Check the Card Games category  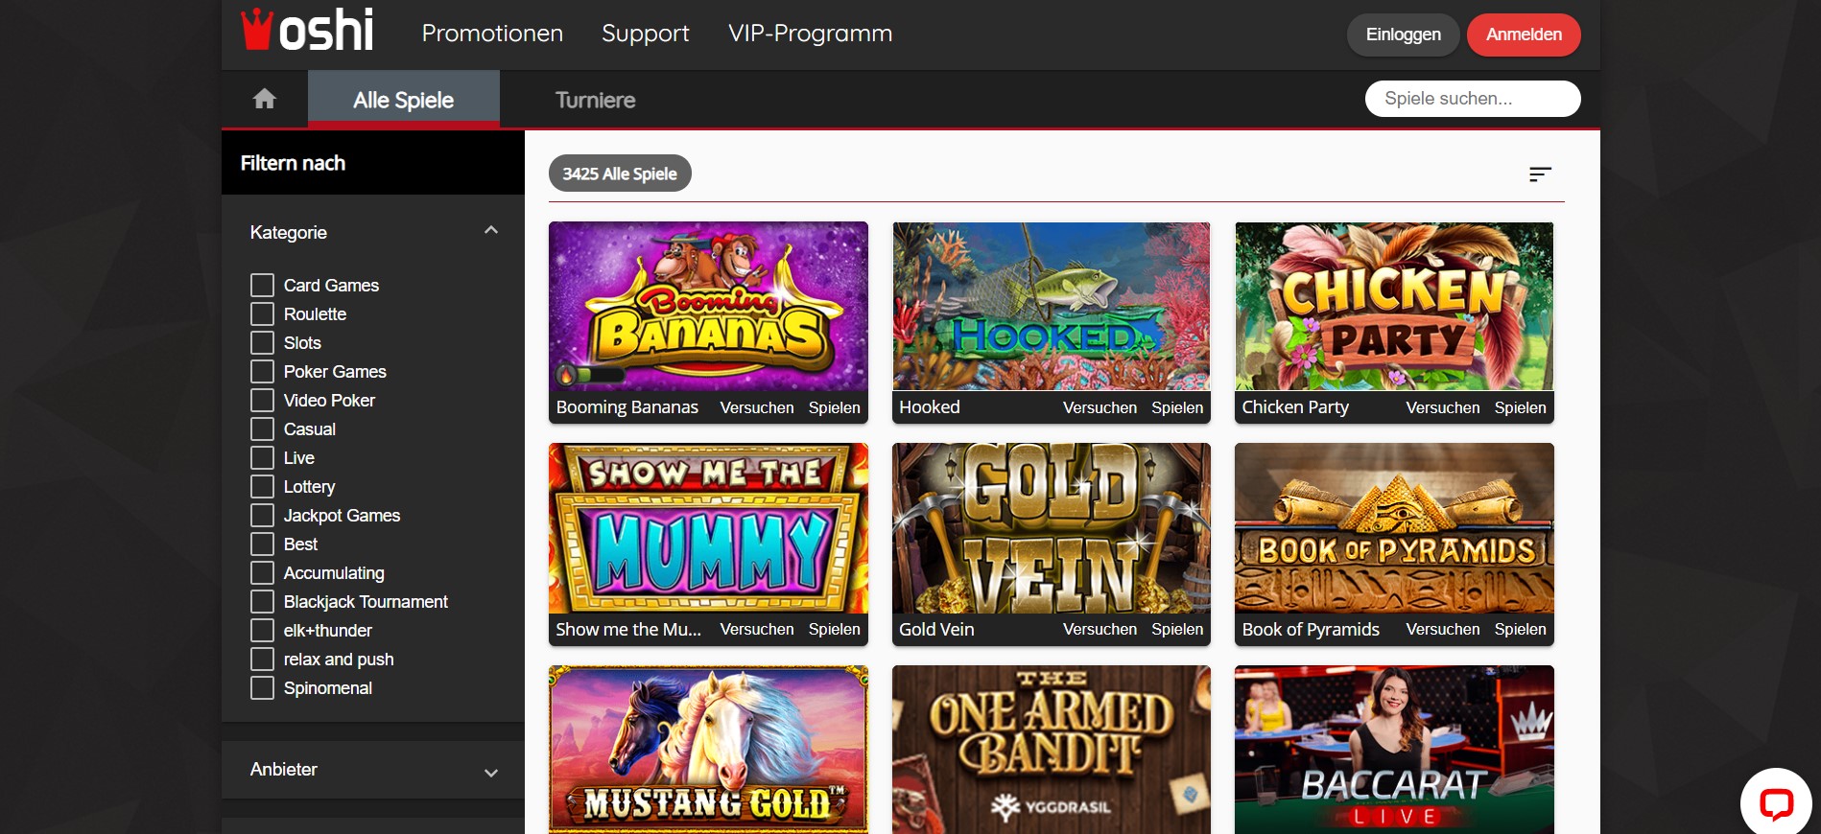(262, 286)
